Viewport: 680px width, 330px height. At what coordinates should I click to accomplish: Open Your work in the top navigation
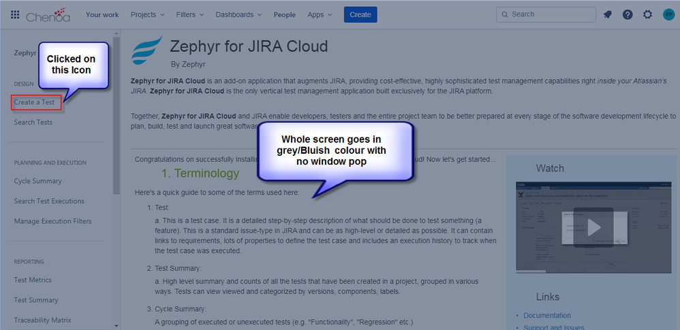[102, 14]
